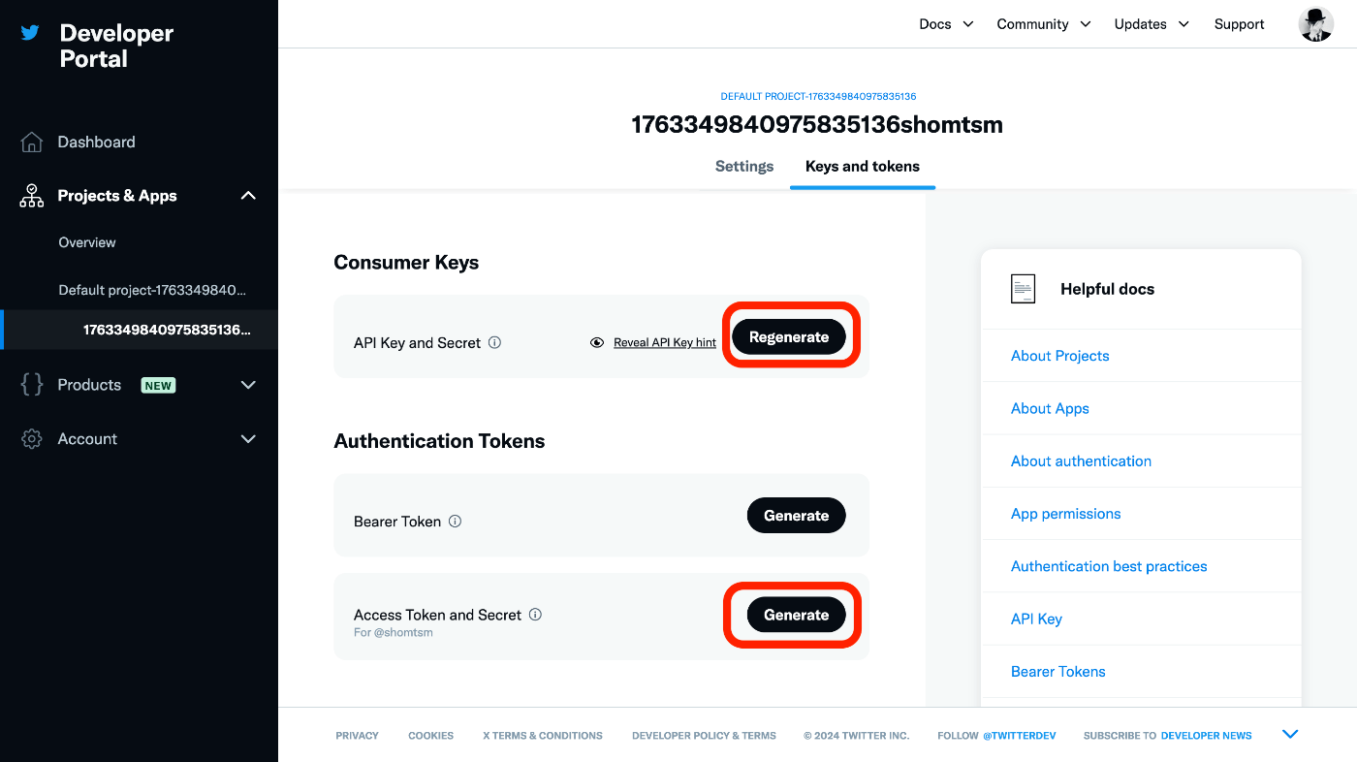This screenshot has height=762, width=1357.
Task: Open the Updates dropdown menu
Action: [1152, 24]
